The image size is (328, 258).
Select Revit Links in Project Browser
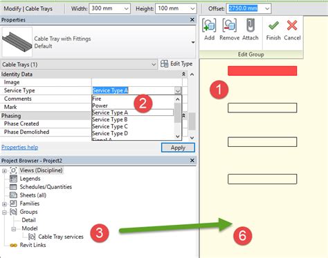click(x=33, y=245)
